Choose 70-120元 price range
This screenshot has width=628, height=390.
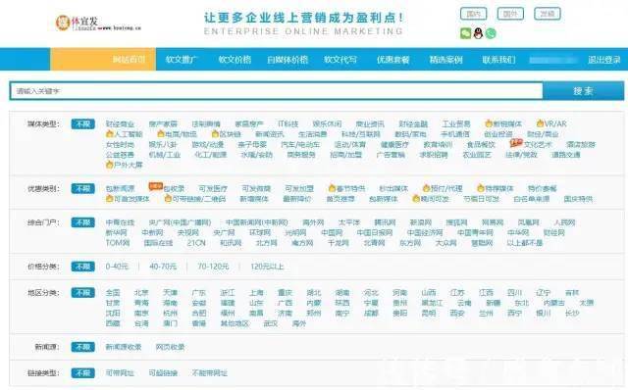pos(213,267)
